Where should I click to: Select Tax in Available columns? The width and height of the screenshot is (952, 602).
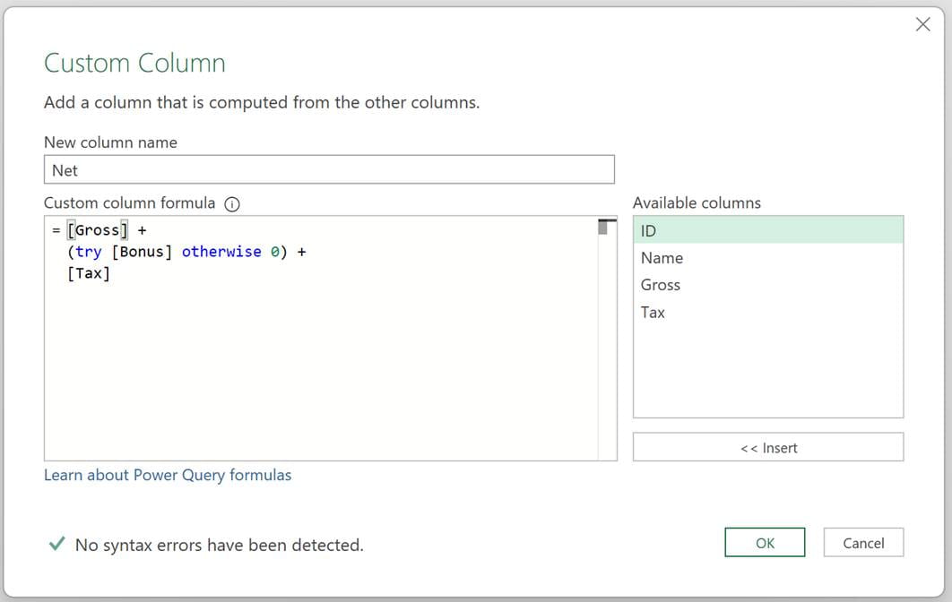point(768,313)
